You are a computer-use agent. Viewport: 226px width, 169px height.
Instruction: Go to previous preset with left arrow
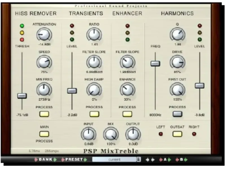coord(147,160)
